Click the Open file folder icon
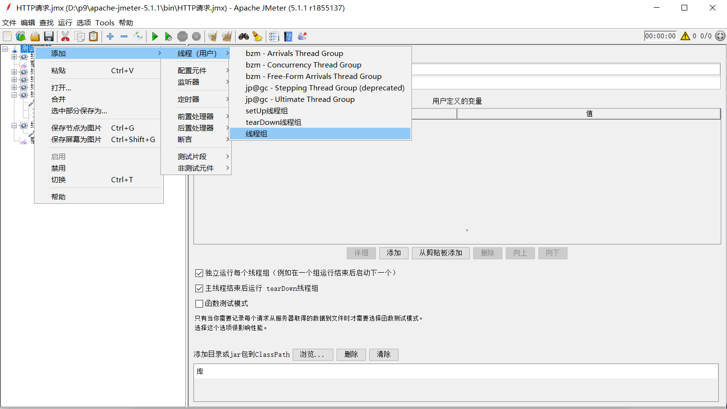 [x=34, y=36]
